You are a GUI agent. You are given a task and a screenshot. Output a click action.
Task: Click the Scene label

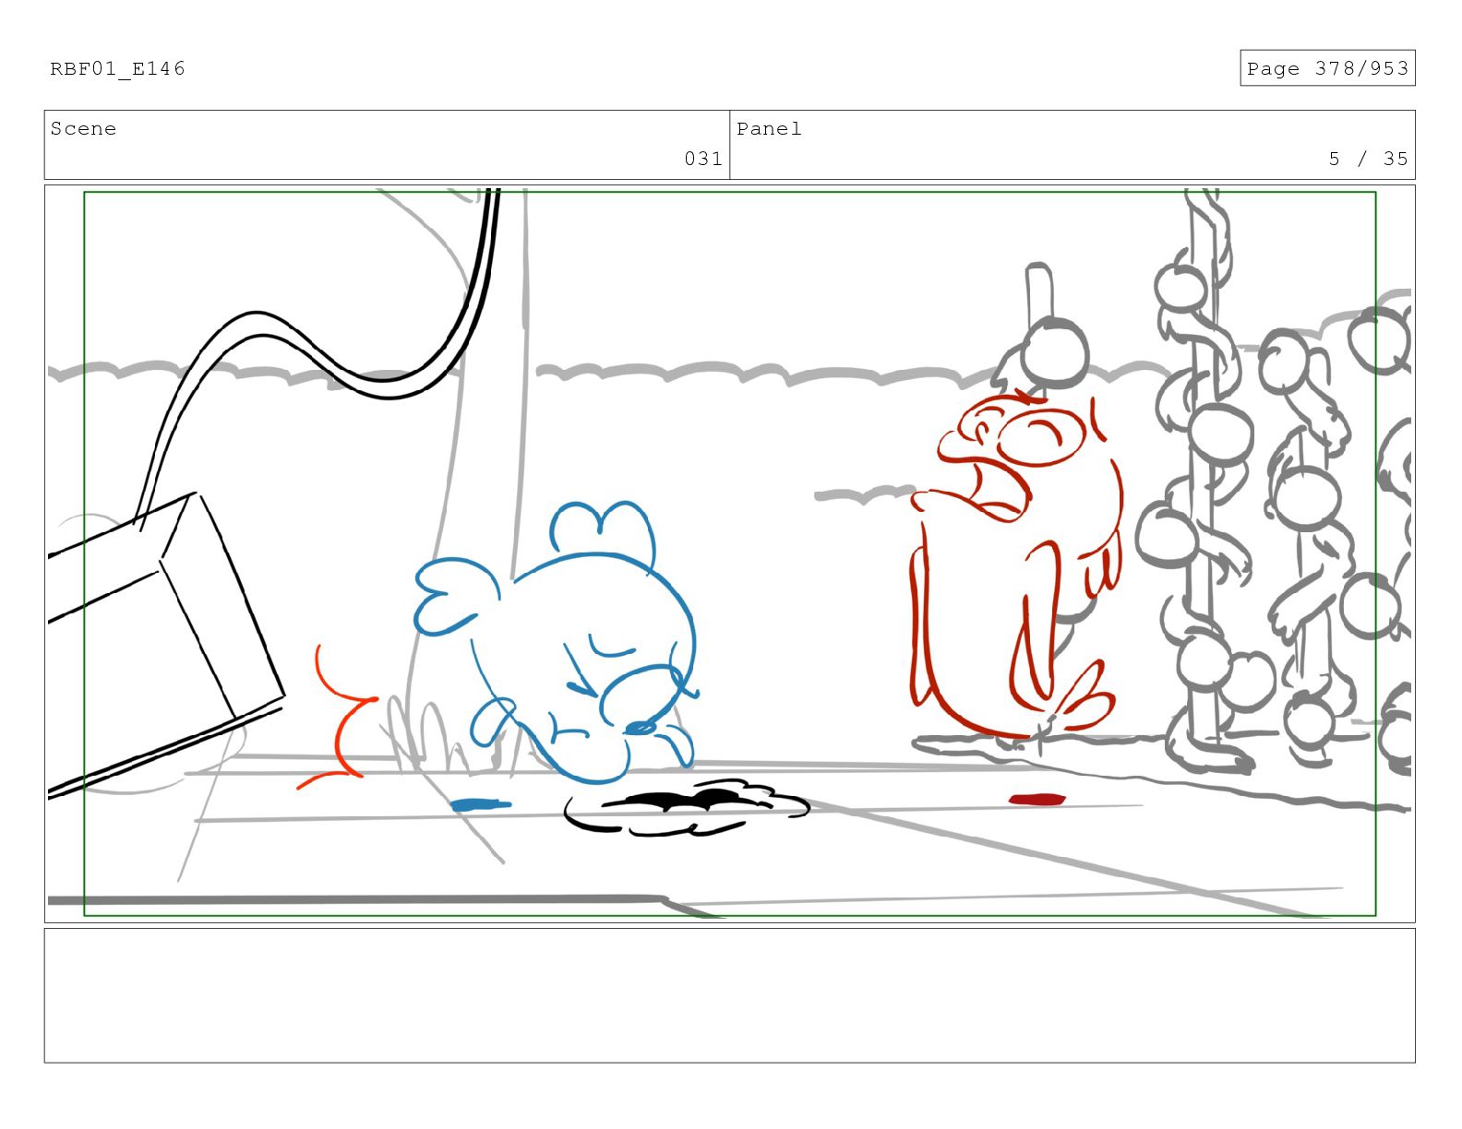coord(83,128)
